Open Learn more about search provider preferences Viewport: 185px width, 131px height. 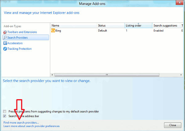tap(31, 126)
